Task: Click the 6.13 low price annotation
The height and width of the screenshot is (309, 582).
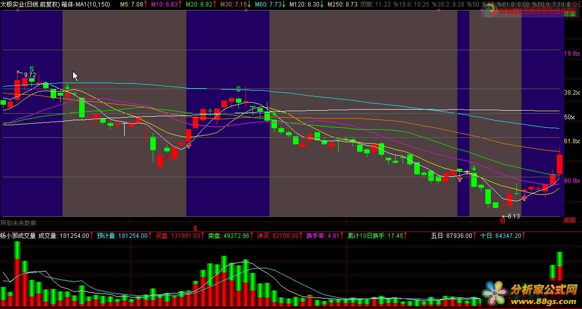Action: pos(514,216)
